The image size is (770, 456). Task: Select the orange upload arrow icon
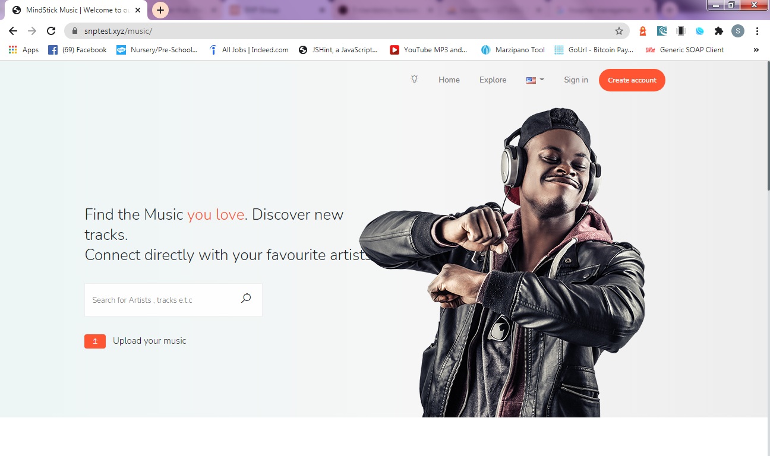pos(94,341)
